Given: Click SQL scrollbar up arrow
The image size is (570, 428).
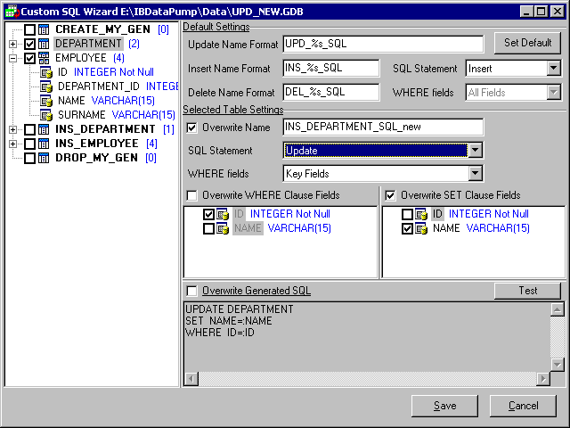Looking at the screenshot, I should pyautogui.click(x=558, y=309).
